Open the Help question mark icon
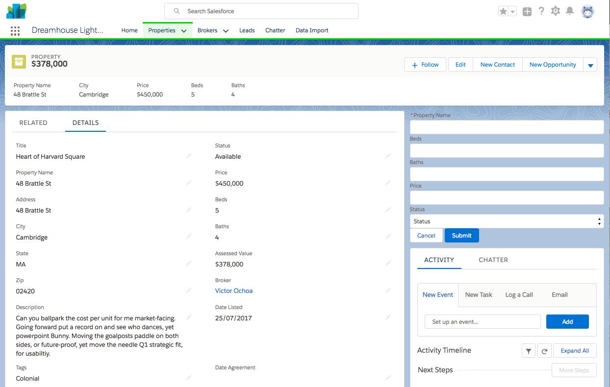The width and height of the screenshot is (610, 387). 541,11
